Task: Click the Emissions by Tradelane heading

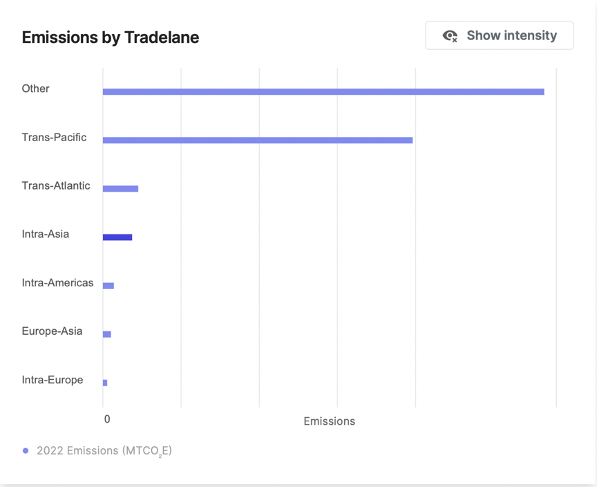Action: pos(111,37)
